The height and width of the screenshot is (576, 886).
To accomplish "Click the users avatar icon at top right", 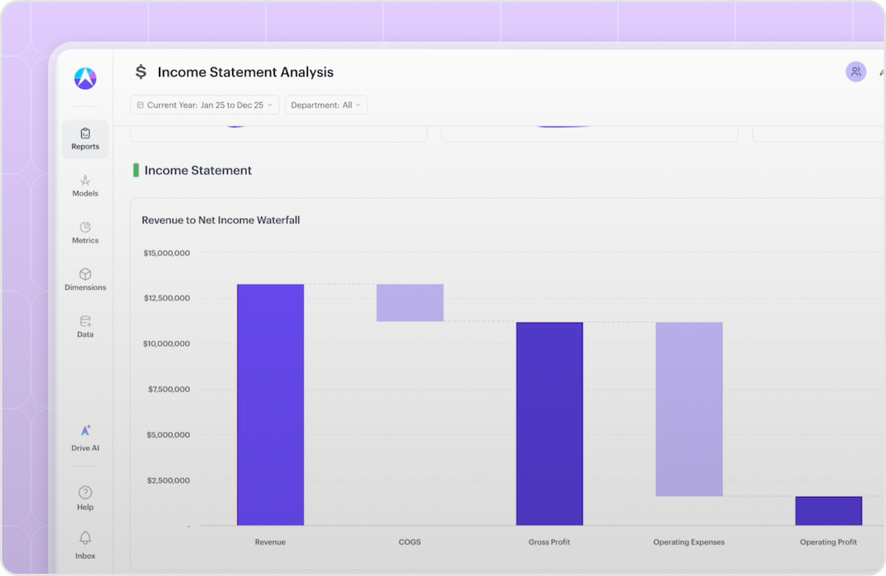I will [x=856, y=72].
